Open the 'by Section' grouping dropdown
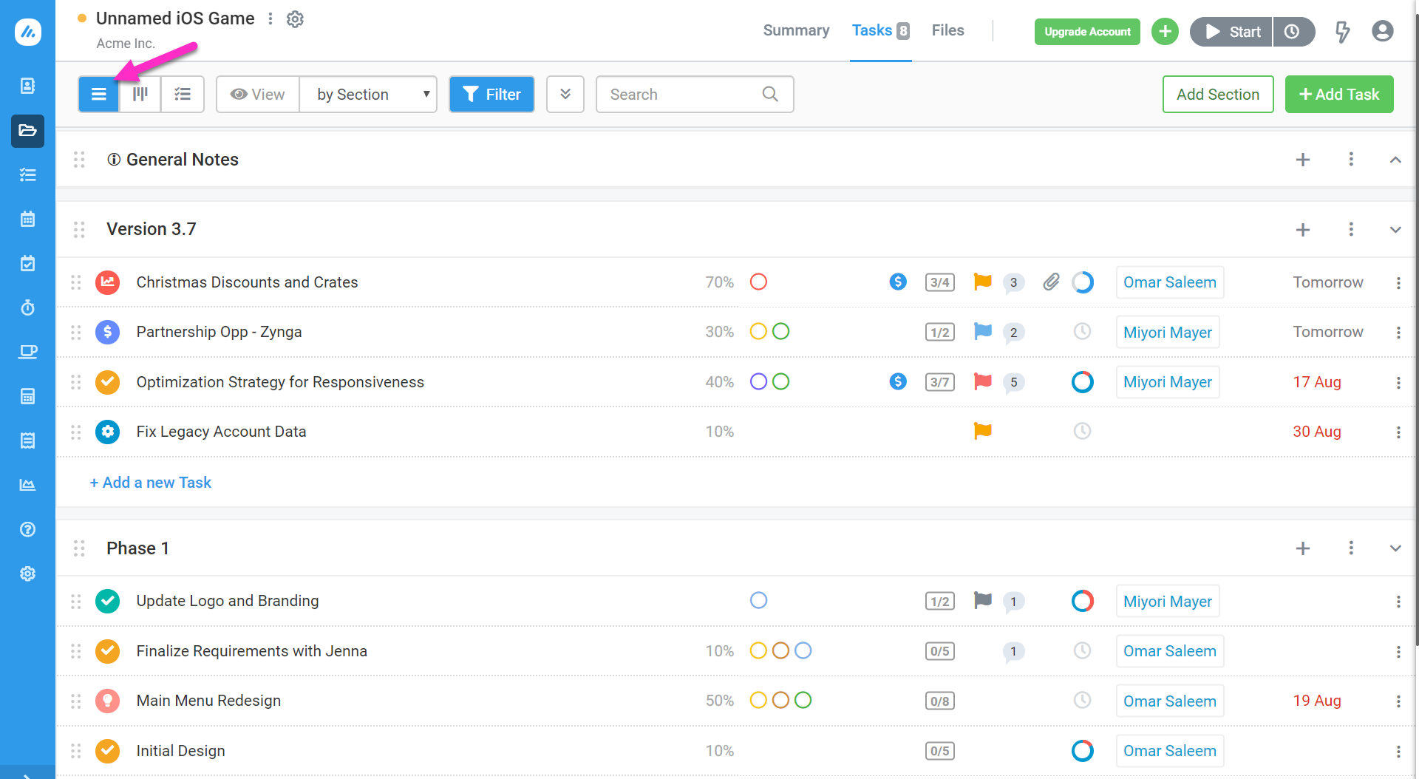 click(368, 94)
